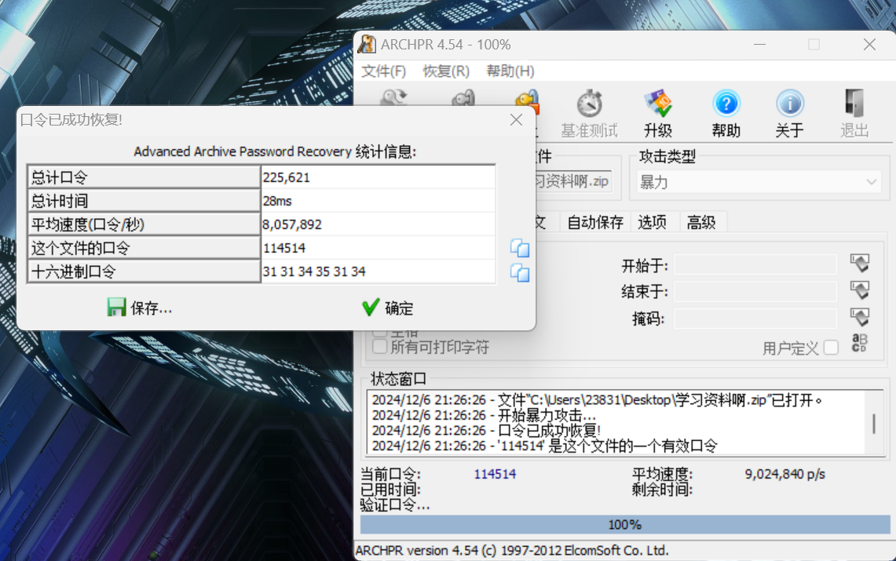The width and height of the screenshot is (896, 561).
Task: Select the hex value 31 31 34 35 31 34
Action: [x=378, y=271]
